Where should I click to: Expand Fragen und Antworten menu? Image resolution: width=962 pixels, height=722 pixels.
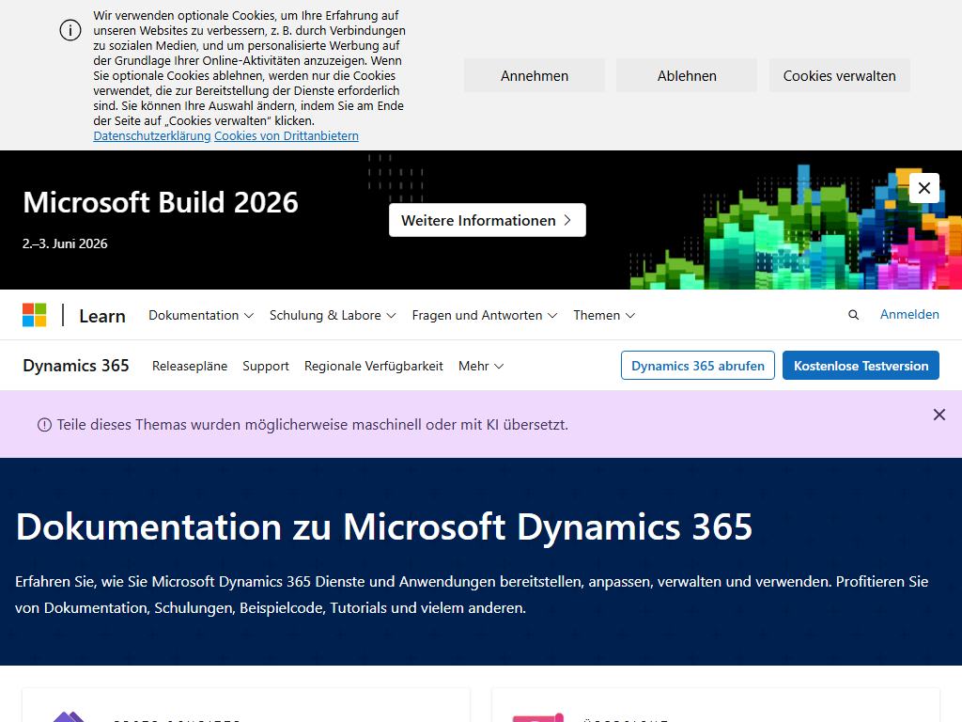click(x=484, y=315)
